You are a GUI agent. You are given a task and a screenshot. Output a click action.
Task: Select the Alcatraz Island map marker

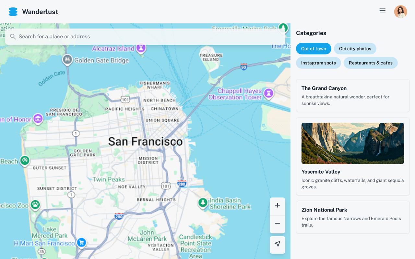pos(141,48)
